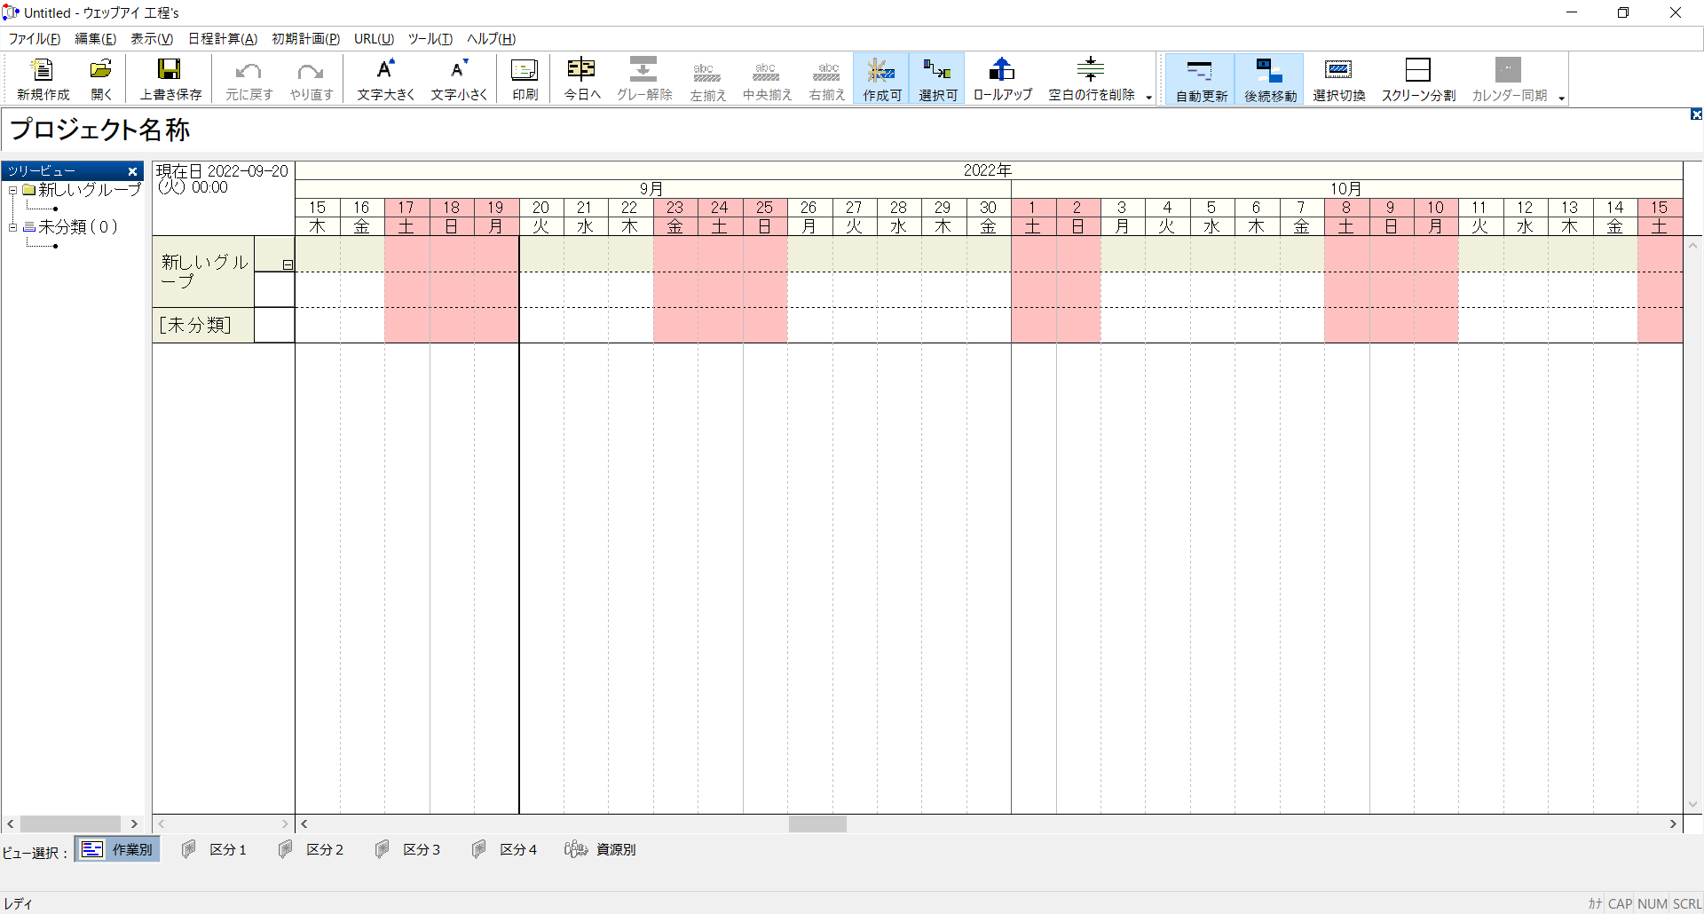
Task: Switch to the 区分 1 view
Action: tap(214, 850)
